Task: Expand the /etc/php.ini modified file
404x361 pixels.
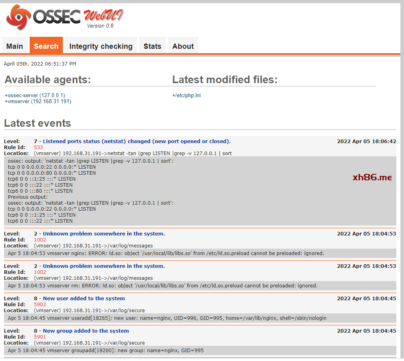Action: tap(186, 96)
